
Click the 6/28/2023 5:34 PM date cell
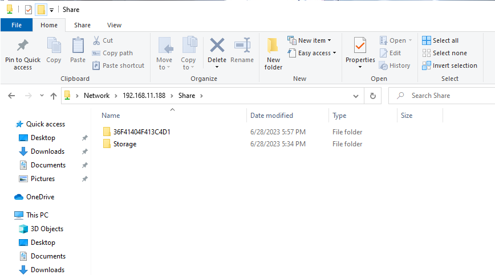click(278, 144)
